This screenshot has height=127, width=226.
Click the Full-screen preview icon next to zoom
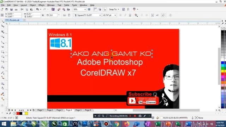pos(89,10)
